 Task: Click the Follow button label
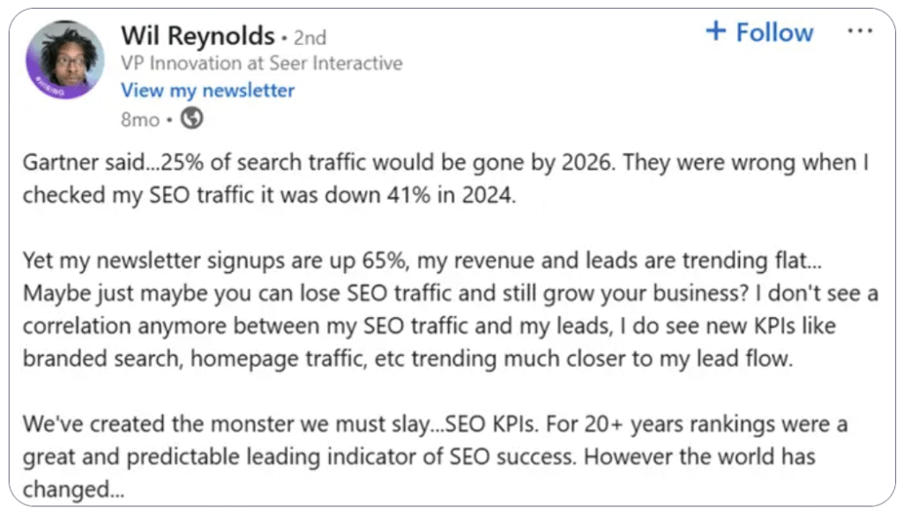point(774,33)
